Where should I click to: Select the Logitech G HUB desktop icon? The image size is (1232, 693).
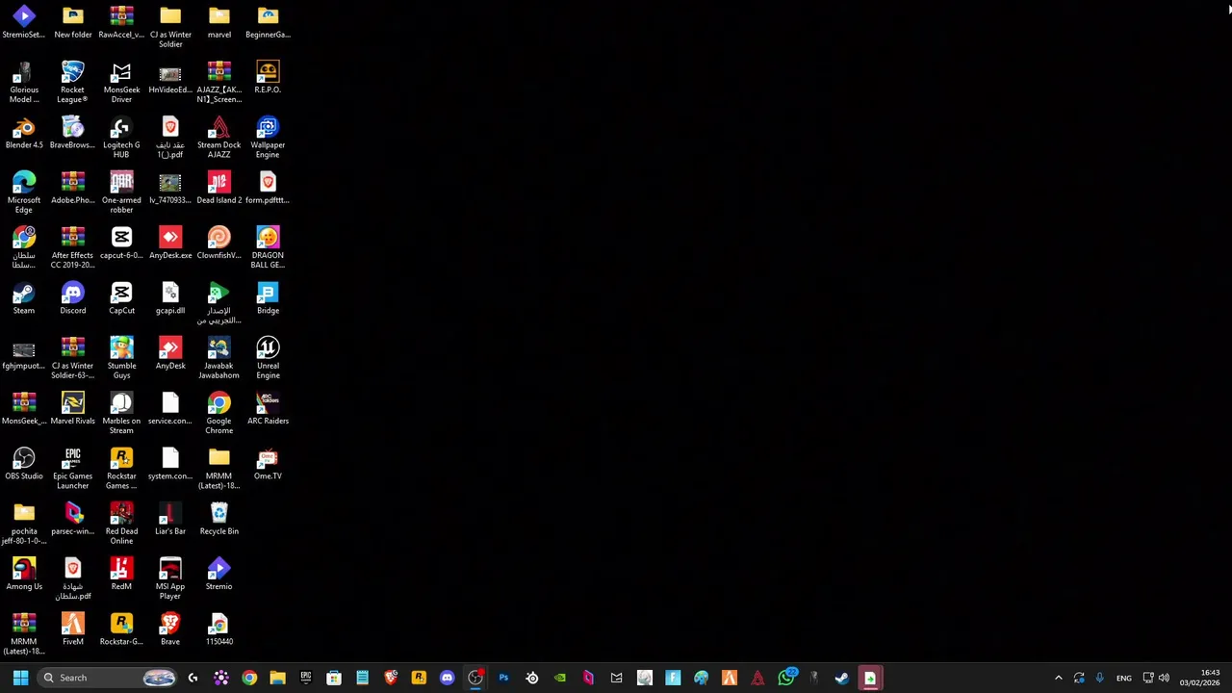point(121,138)
